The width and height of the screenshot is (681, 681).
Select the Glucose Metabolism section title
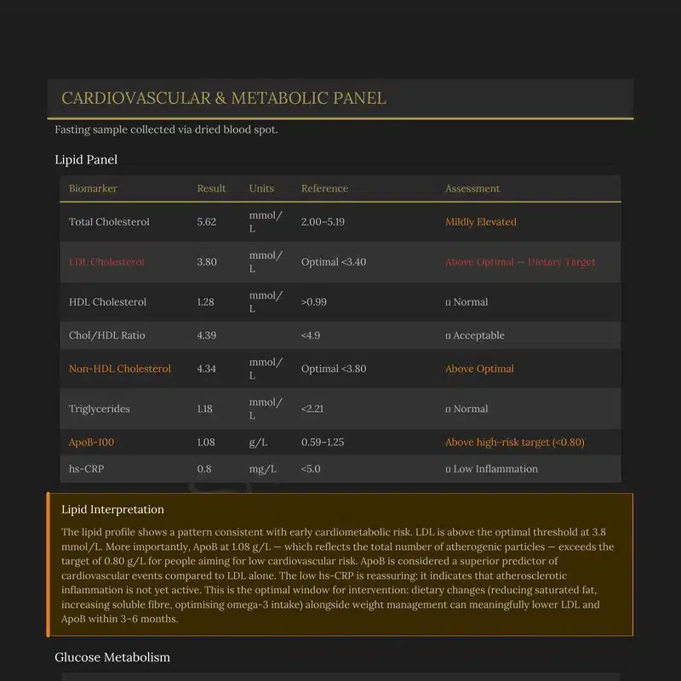pos(112,657)
